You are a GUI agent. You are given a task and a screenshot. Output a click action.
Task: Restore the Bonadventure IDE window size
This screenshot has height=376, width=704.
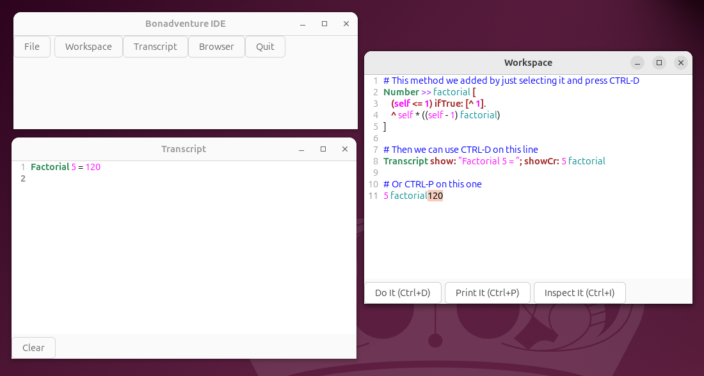point(324,23)
